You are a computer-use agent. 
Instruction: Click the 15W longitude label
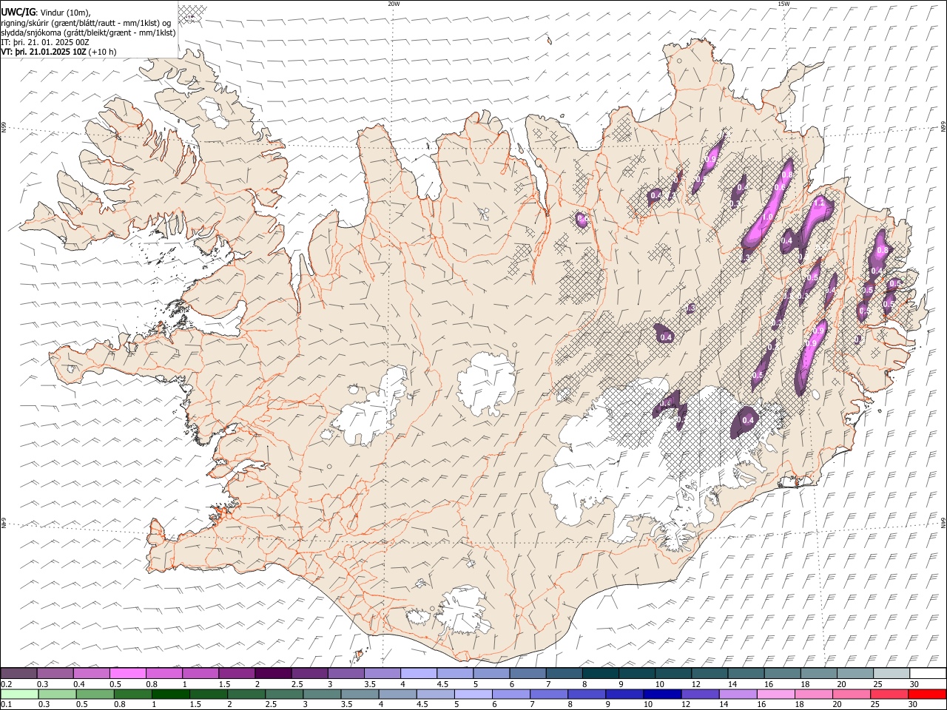click(x=783, y=4)
